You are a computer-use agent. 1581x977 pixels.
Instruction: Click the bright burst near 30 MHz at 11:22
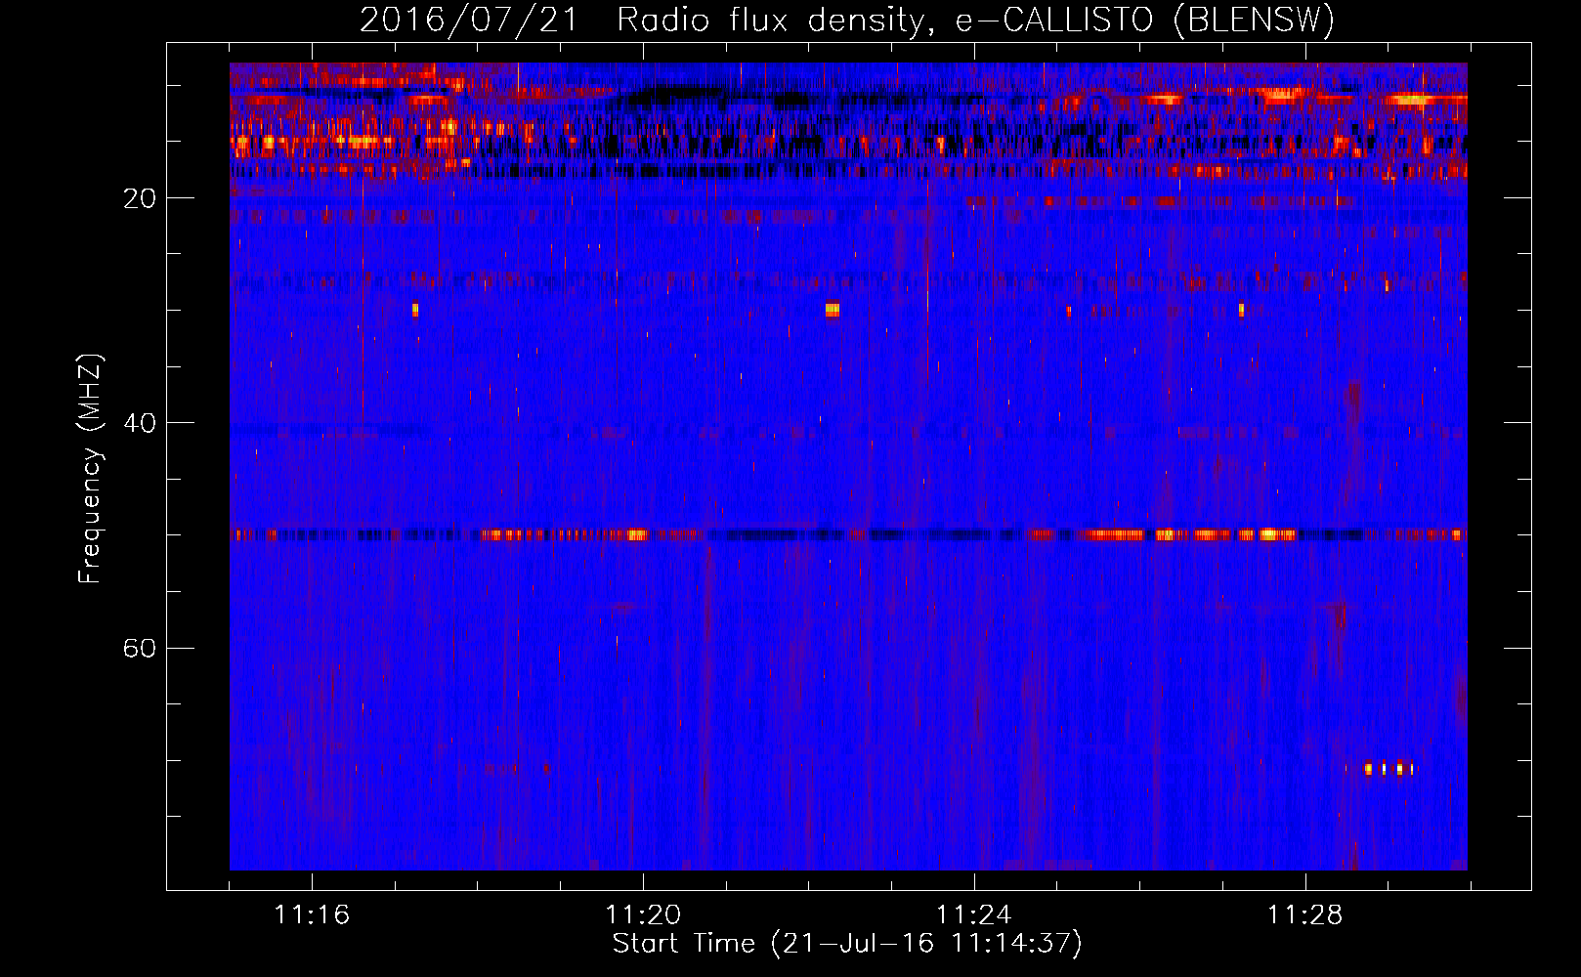(x=832, y=310)
